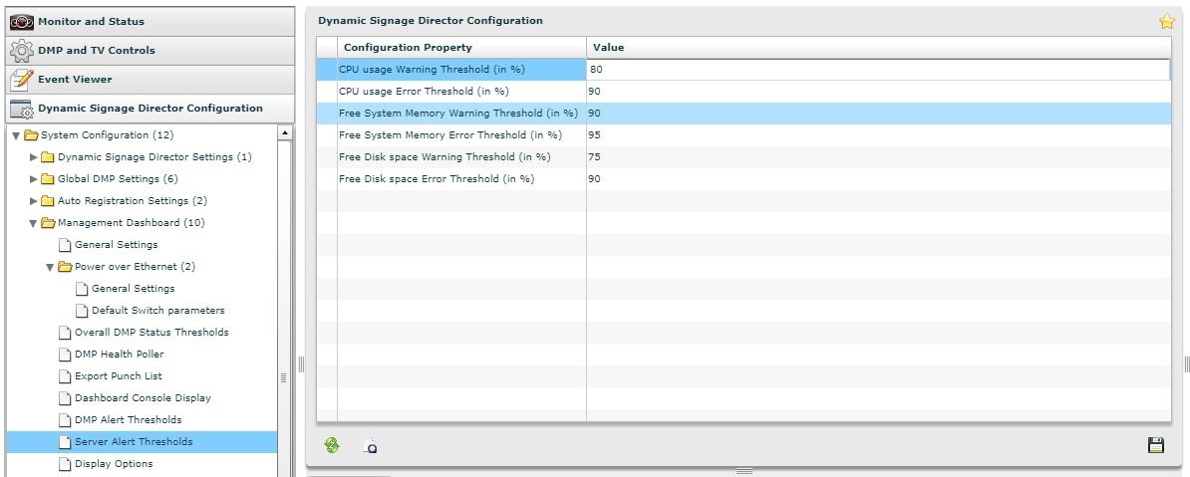Image resolution: width=1190 pixels, height=477 pixels.
Task: Click value 90 for CPU usage Error Threshold
Action: pos(595,91)
